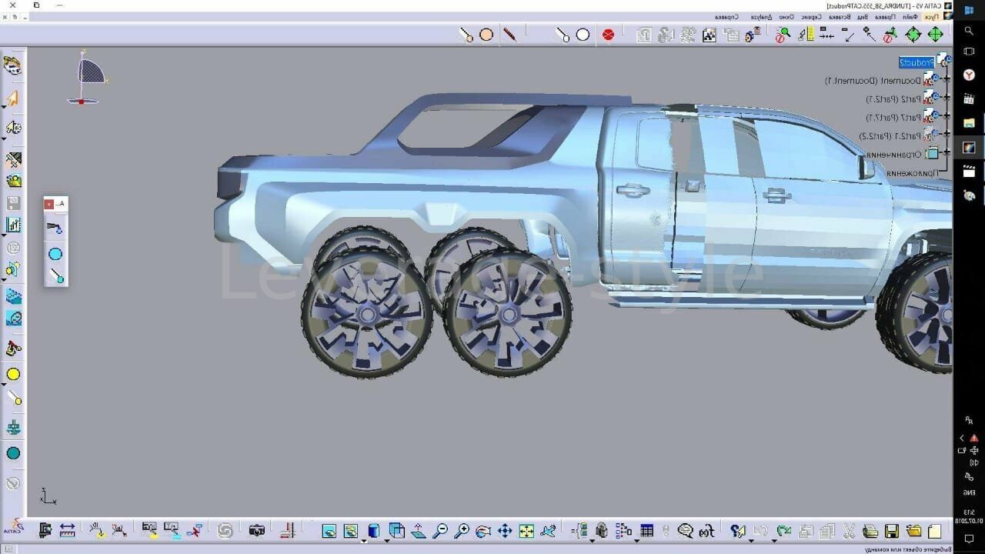The width and height of the screenshot is (985, 554).
Task: Click the Undo arrow icon
Action: click(x=783, y=531)
